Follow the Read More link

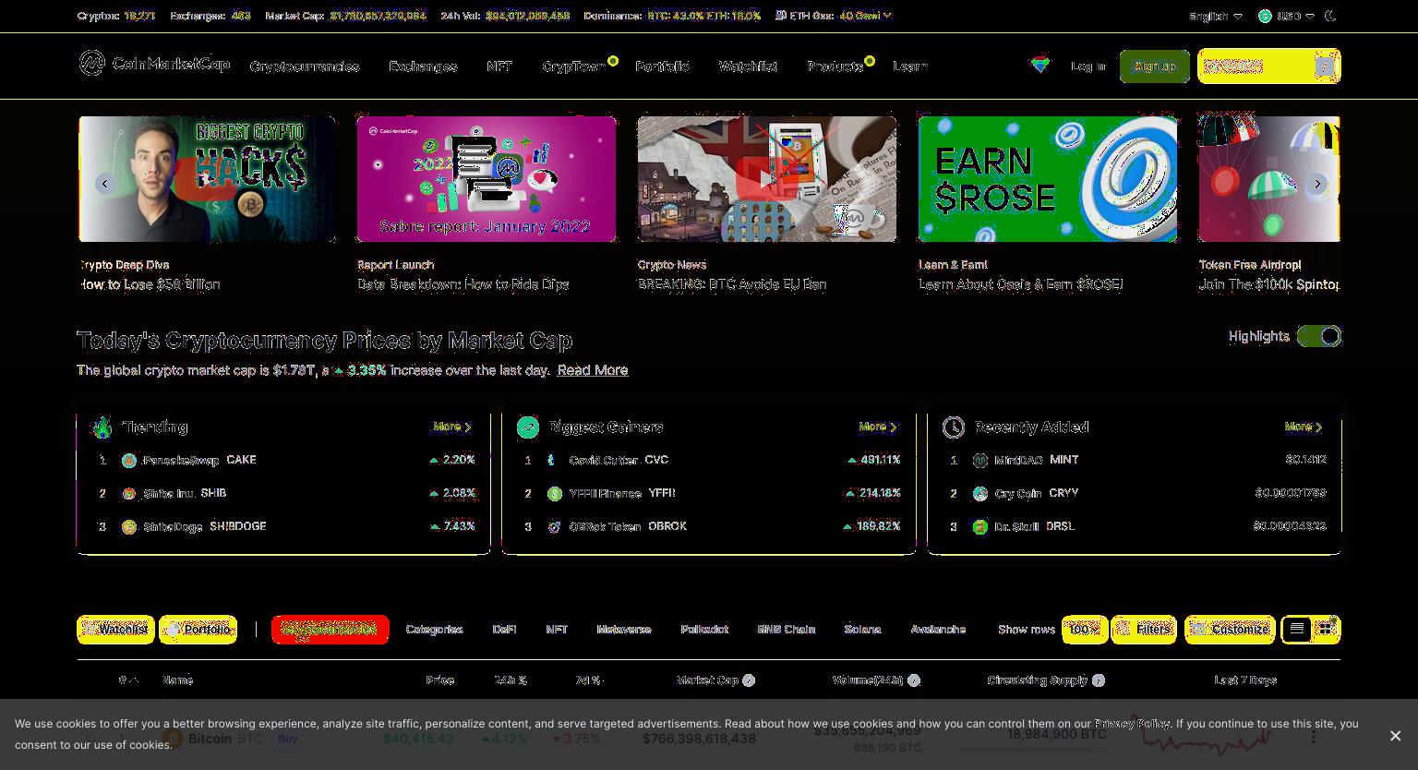coord(593,370)
